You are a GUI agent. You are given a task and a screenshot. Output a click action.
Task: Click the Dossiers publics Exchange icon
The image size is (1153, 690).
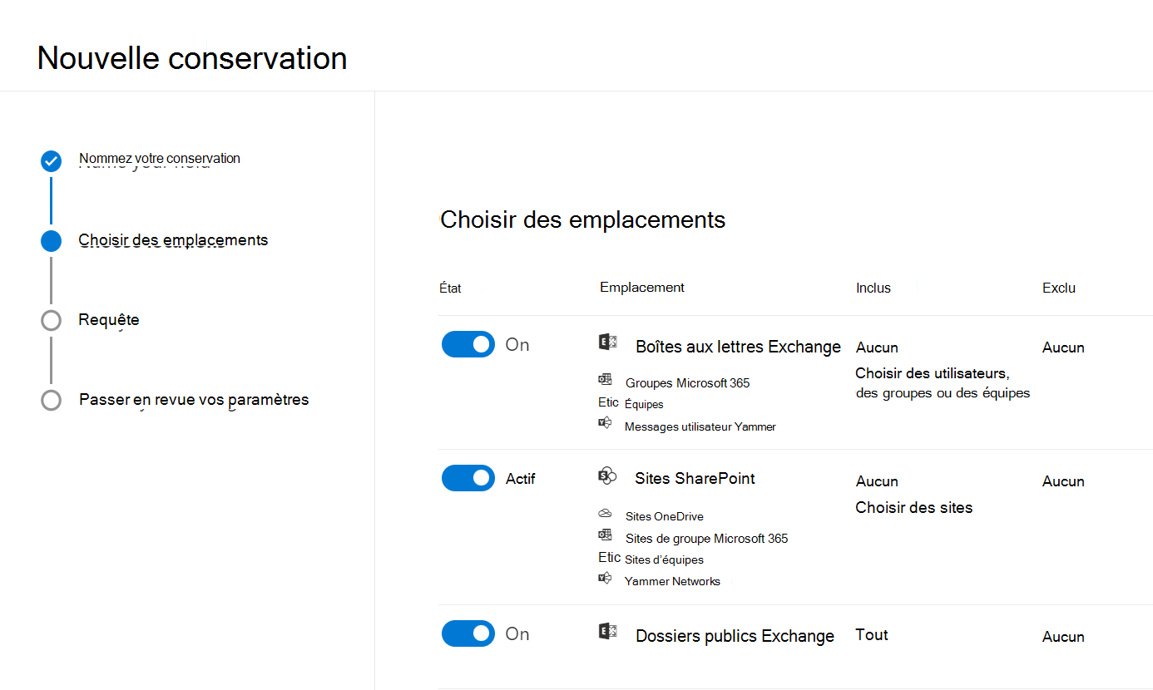(608, 632)
